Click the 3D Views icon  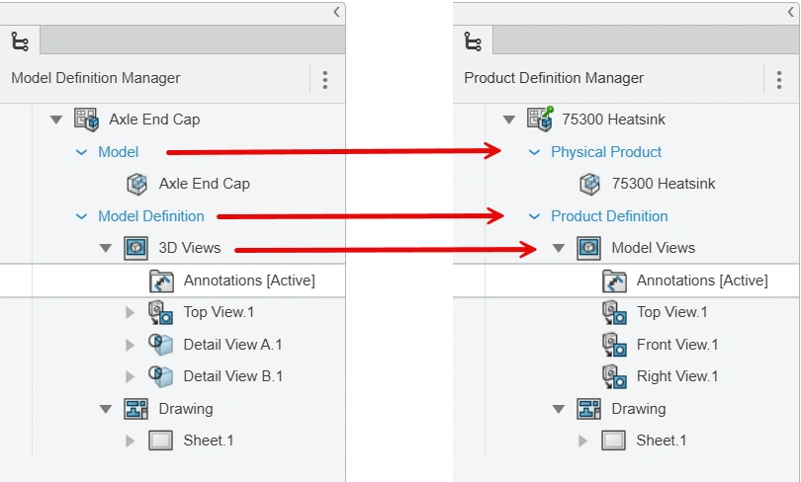click(135, 248)
